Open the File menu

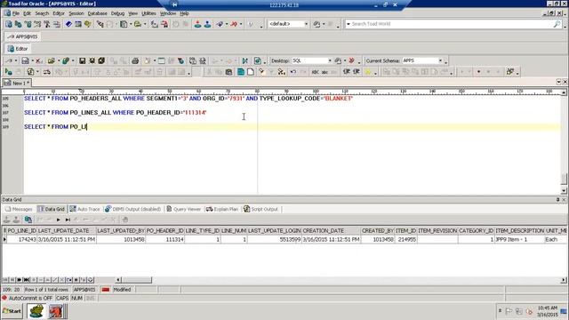(16, 13)
